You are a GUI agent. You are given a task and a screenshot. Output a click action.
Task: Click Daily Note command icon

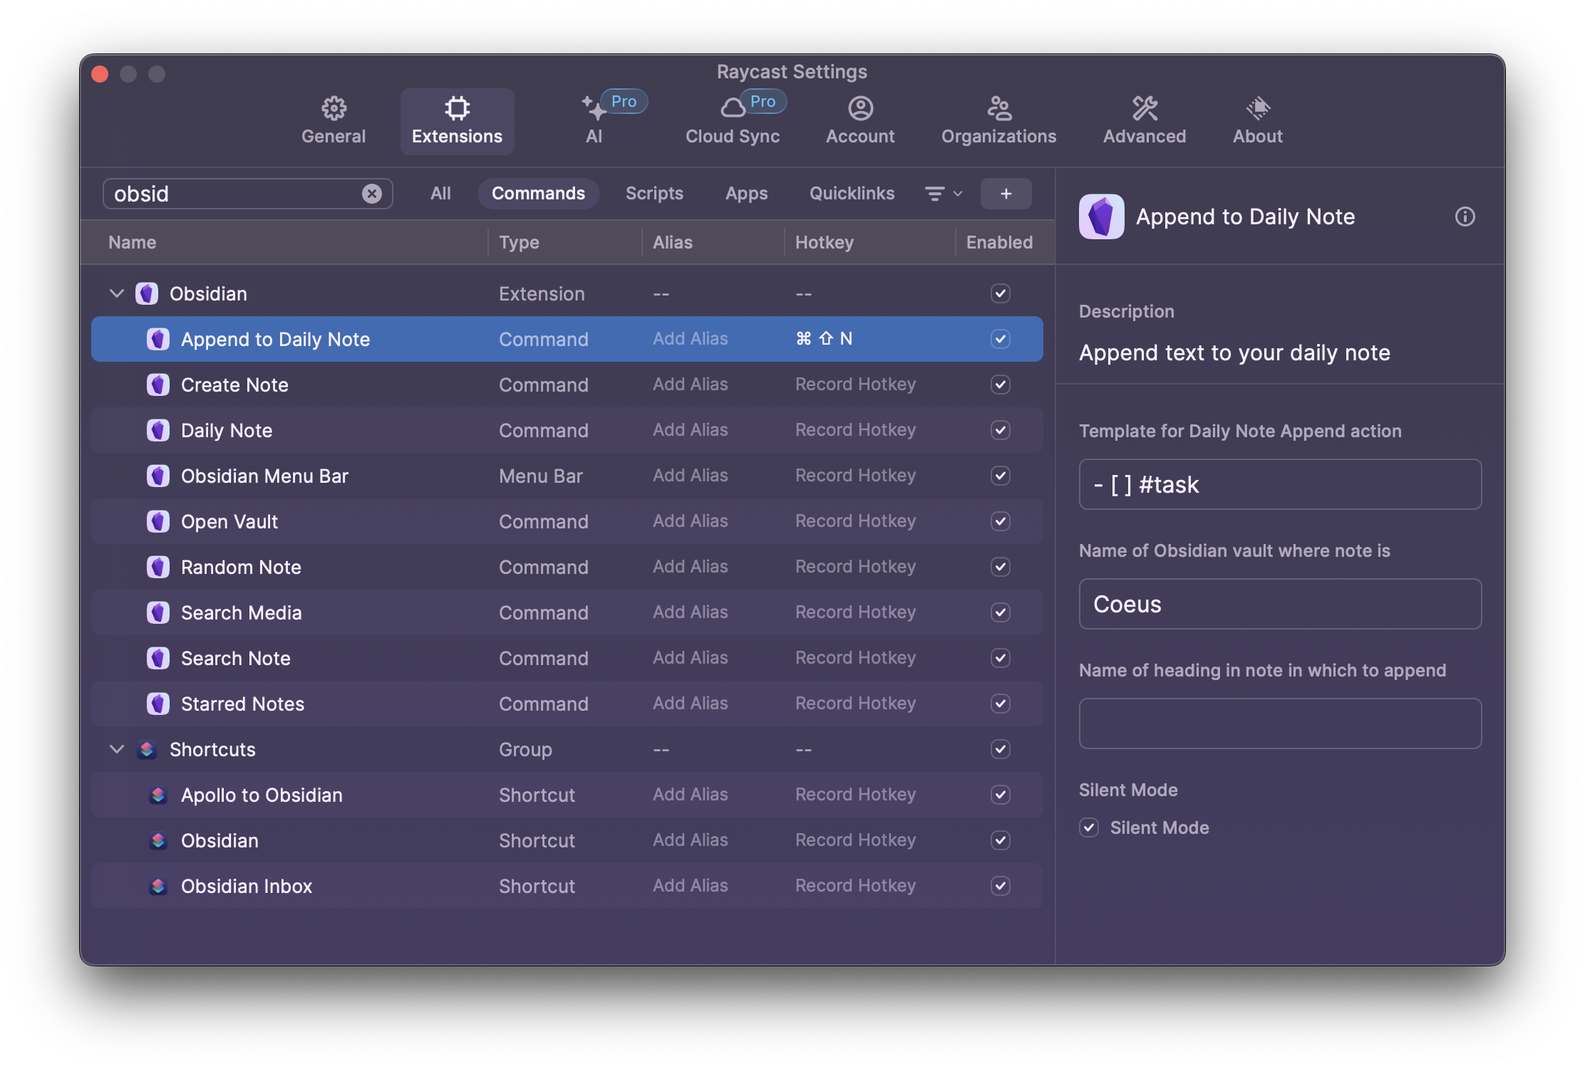[x=158, y=430]
